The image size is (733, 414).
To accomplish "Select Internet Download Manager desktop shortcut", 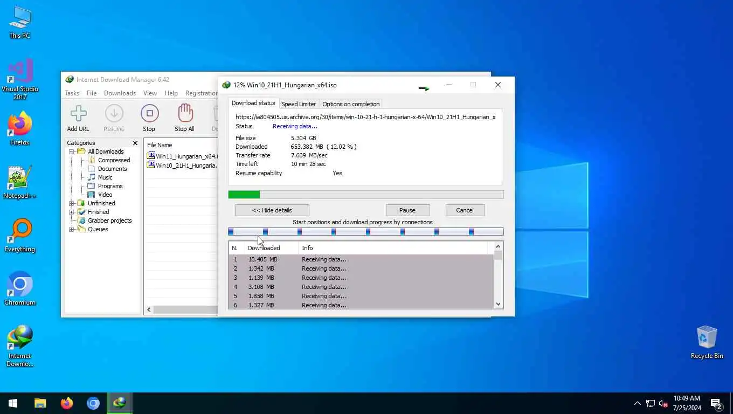I will tap(20, 346).
